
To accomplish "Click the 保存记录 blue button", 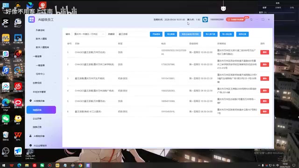I will coord(242,34).
